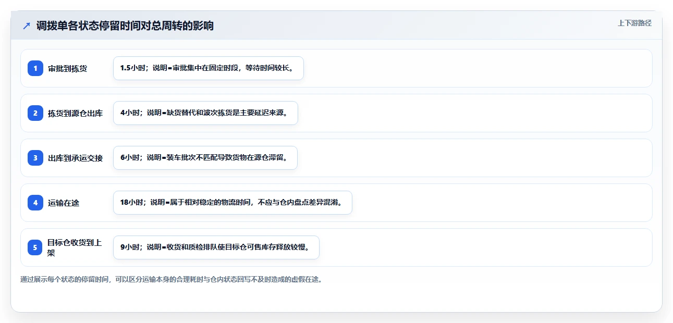Screen dimensions: 673x323
Task: Click step badge 4 next to 运输在途
Action: tap(35, 203)
